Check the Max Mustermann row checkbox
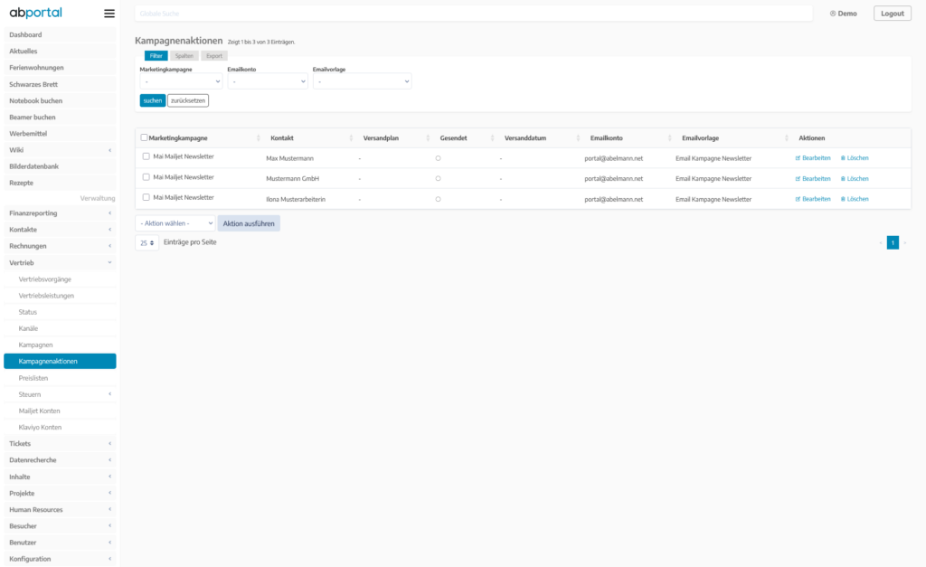Screen dimensions: 926x567 [x=146, y=156]
